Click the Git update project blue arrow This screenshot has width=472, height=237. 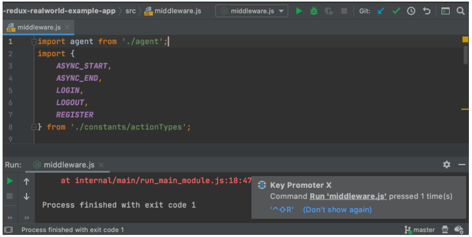(381, 11)
